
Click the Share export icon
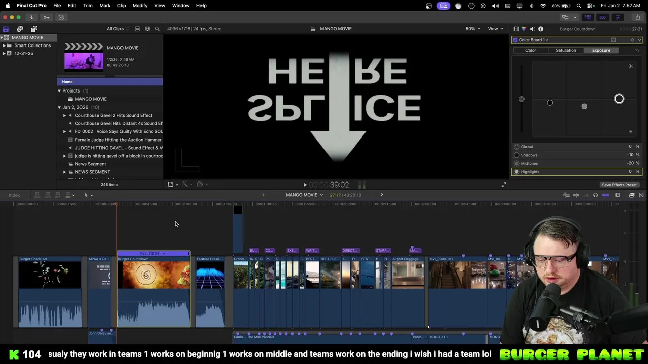click(637, 17)
